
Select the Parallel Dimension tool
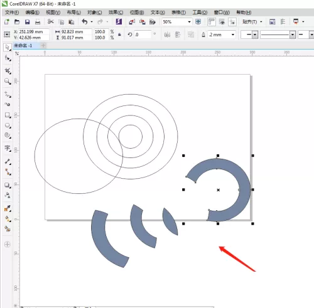click(x=8, y=162)
